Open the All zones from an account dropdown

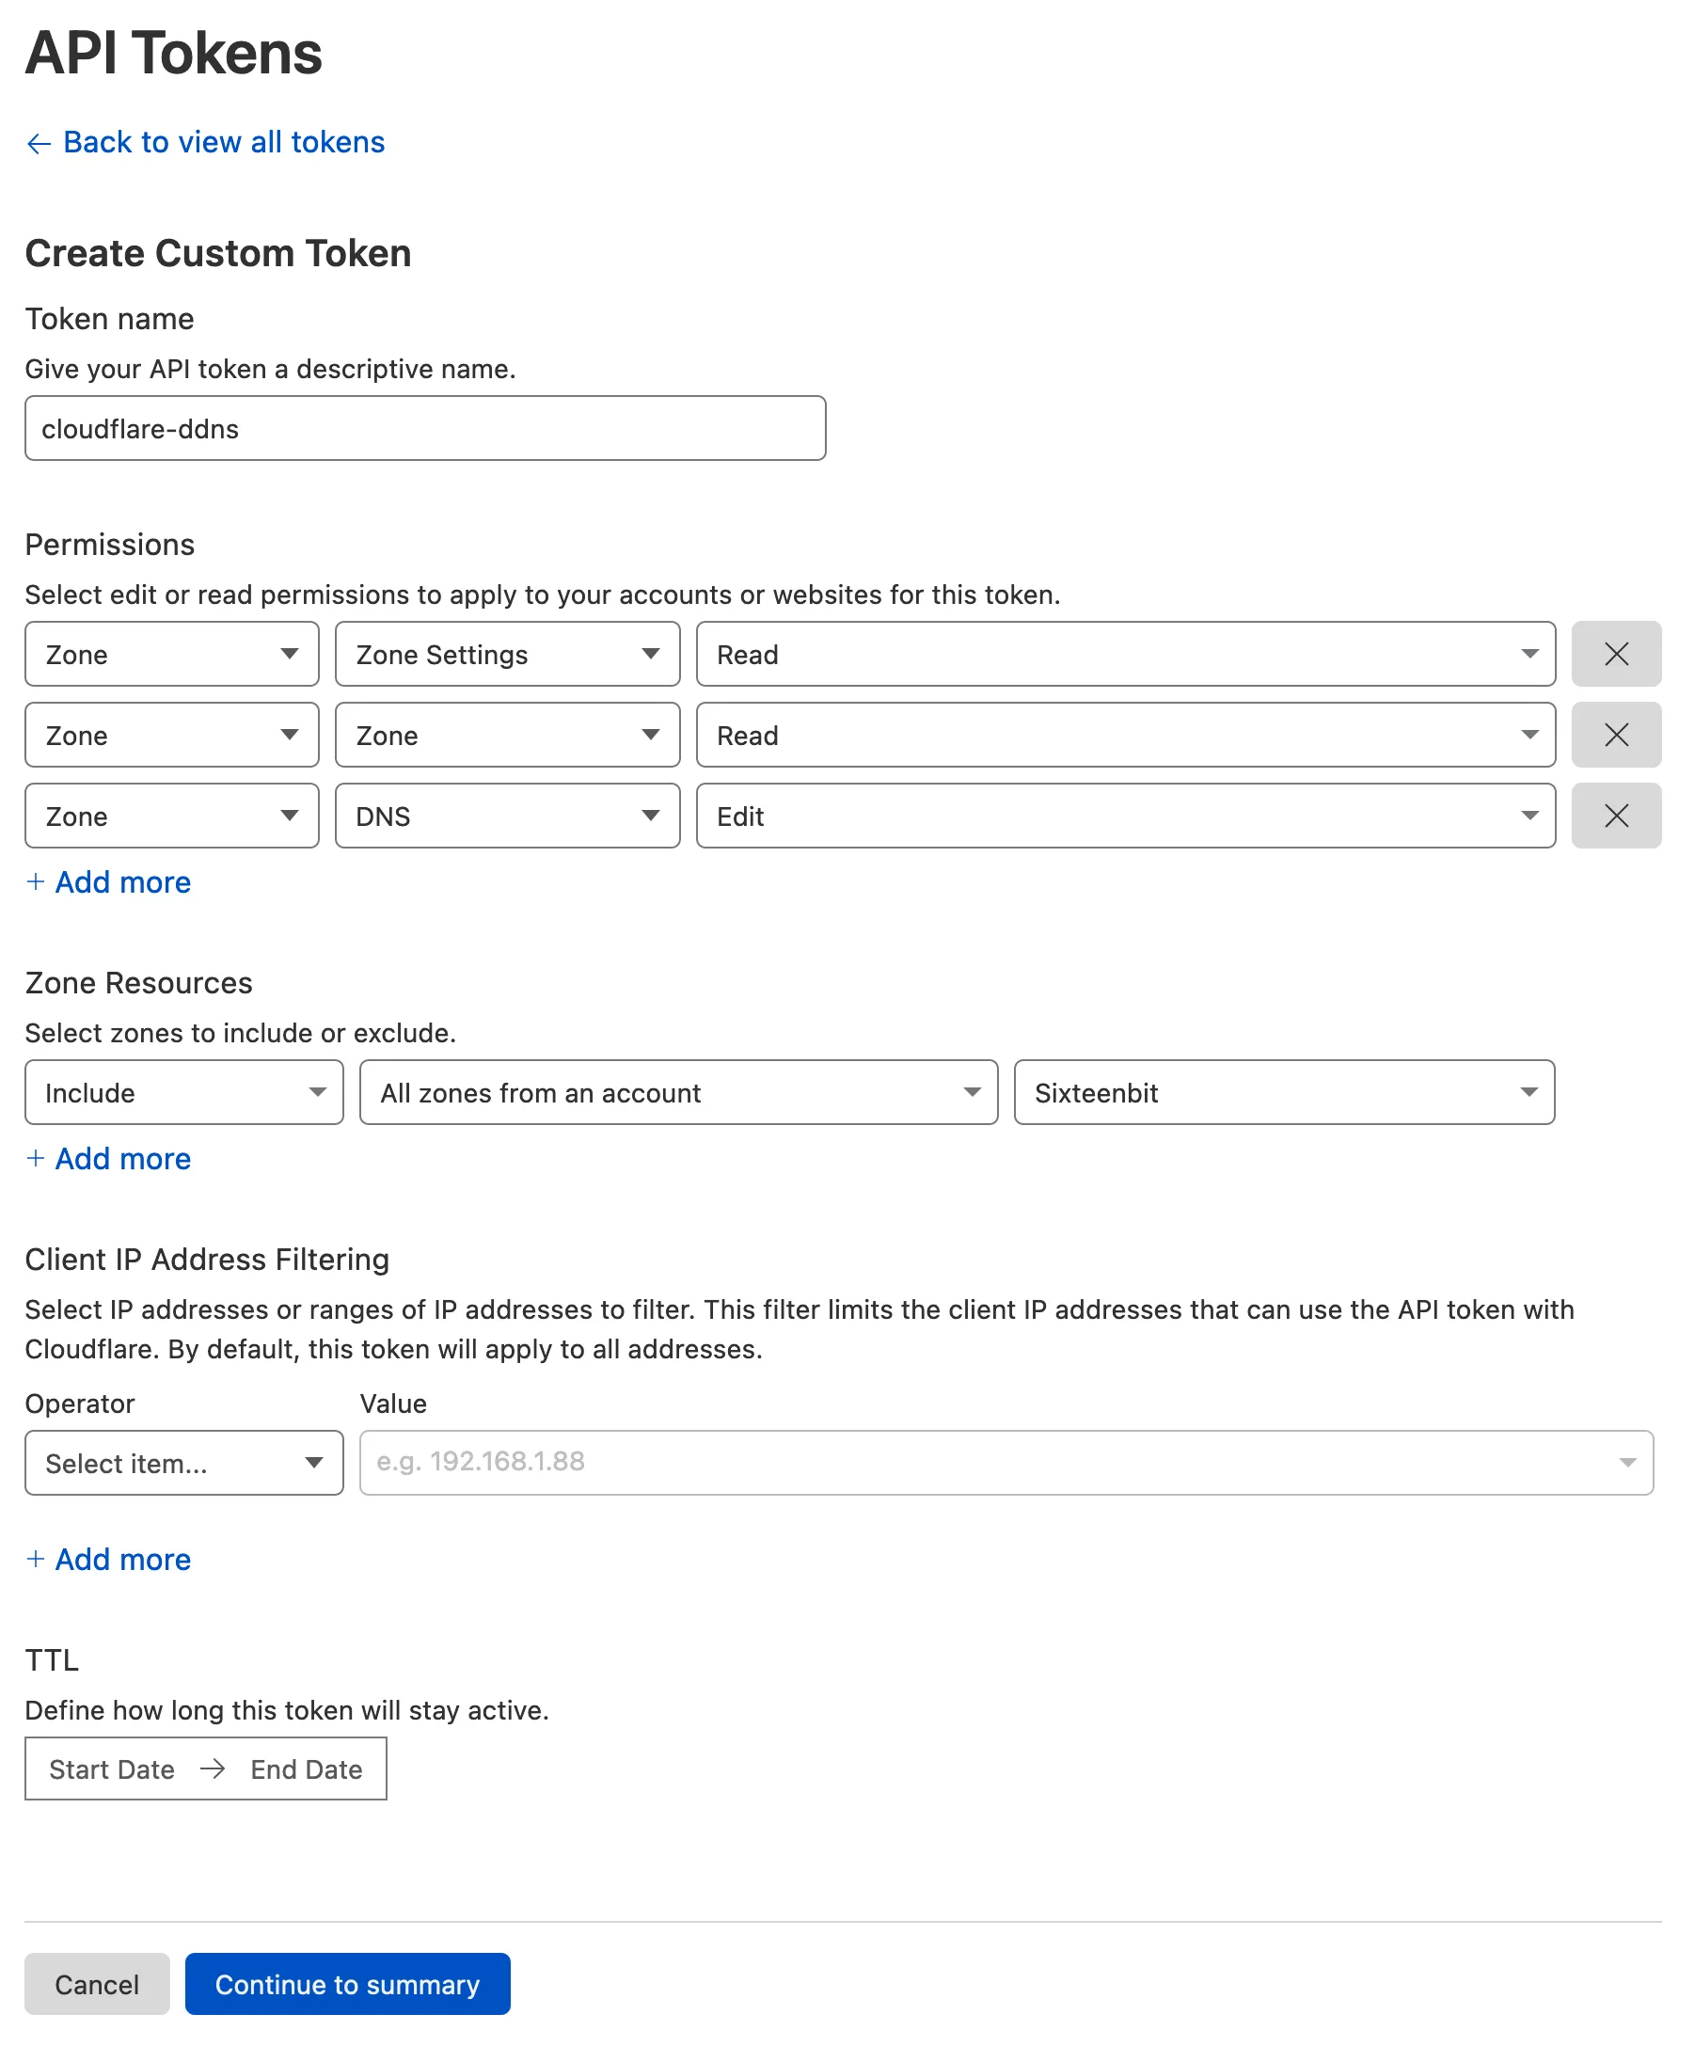678,1092
